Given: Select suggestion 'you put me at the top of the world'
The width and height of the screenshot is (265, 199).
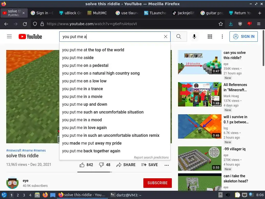Looking at the screenshot, I should pyautogui.click(x=115, y=50).
